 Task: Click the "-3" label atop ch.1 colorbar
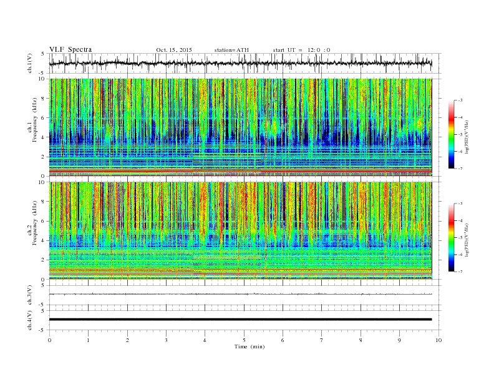pos(460,100)
